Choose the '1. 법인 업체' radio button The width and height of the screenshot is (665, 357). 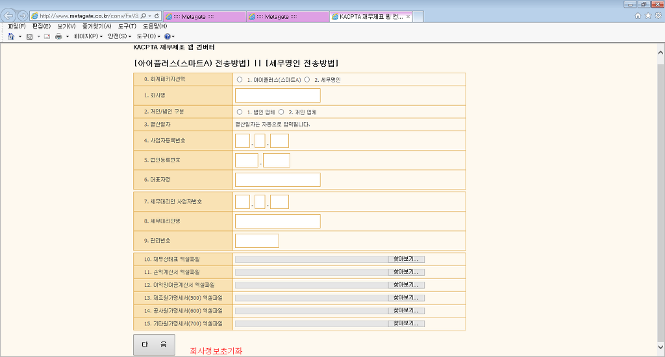pos(240,112)
